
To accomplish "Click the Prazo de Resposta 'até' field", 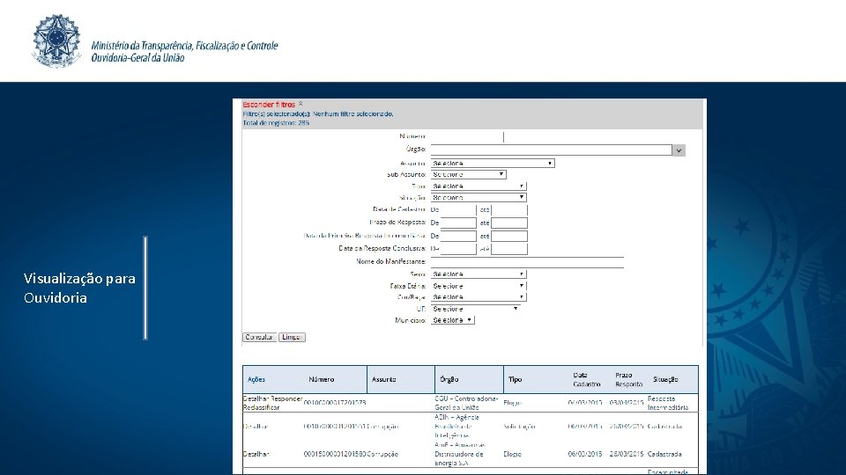I will click(x=509, y=223).
